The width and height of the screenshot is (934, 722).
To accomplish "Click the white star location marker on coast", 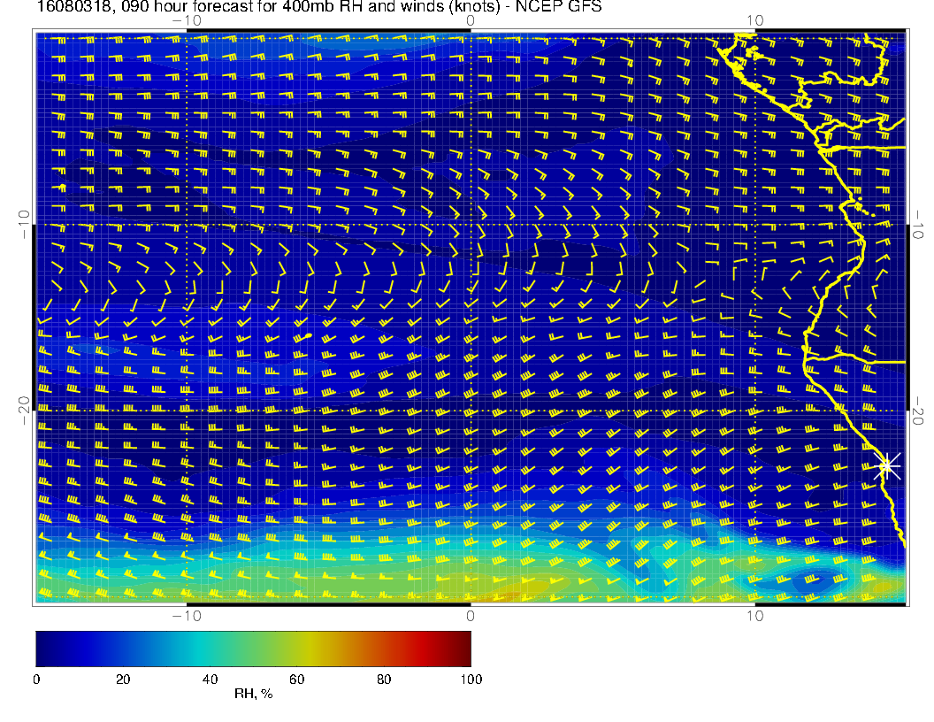I will 887,465.
